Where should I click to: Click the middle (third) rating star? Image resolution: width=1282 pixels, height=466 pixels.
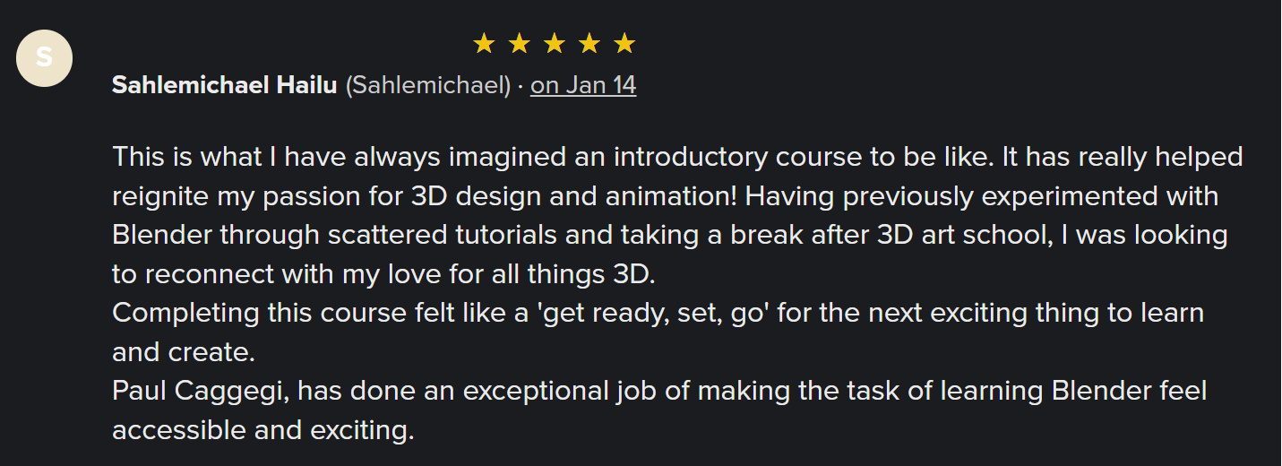pos(555,42)
